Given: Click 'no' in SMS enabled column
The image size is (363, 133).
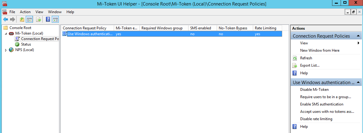Looking at the screenshot, I should pos(192,34).
